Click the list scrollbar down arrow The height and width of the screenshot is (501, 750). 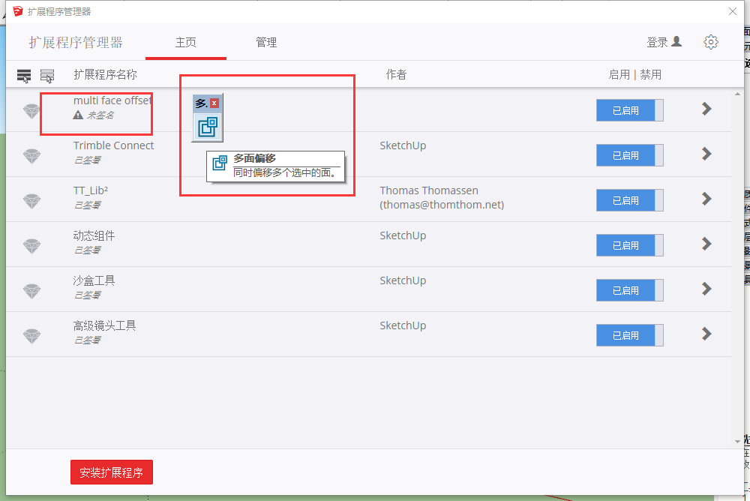pos(737,441)
